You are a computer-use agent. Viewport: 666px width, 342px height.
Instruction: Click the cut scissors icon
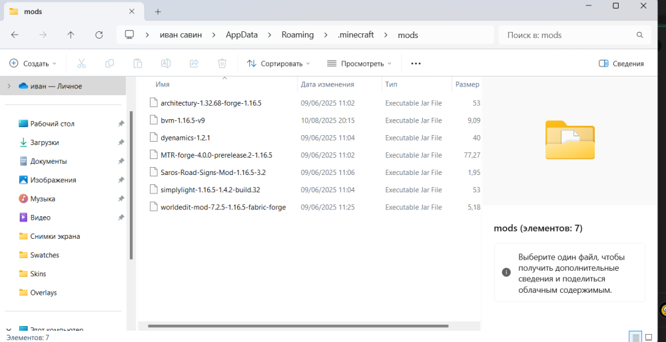pos(81,64)
